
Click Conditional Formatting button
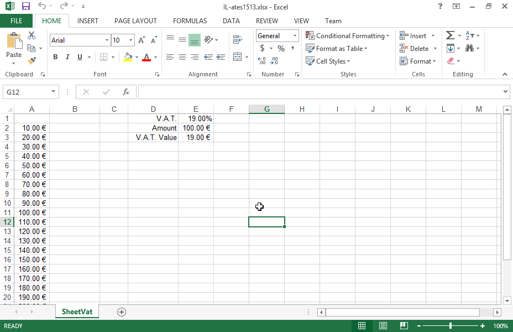click(x=347, y=36)
